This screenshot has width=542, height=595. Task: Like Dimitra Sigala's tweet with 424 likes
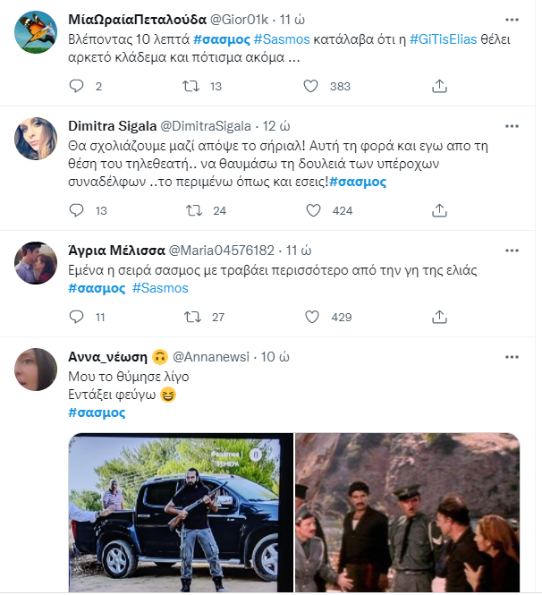click(x=311, y=210)
